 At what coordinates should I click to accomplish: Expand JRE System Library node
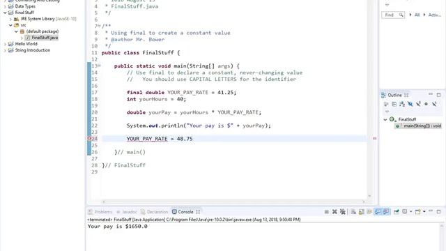(x=10, y=19)
